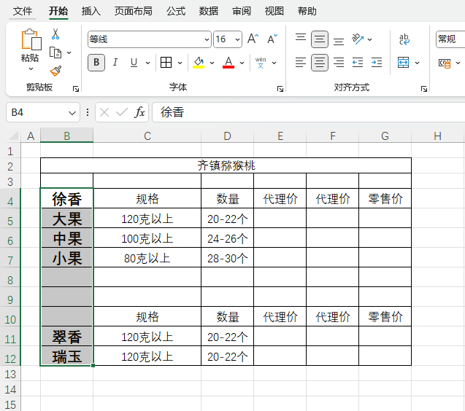This screenshot has height=411, width=465.
Task: Switch to the 插入 tab
Action: [x=91, y=11]
